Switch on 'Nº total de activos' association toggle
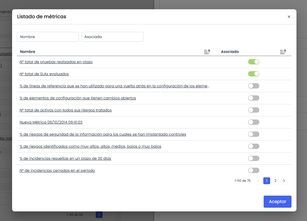Image resolution: width=307 pixels, height=221 pixels. coord(253,110)
